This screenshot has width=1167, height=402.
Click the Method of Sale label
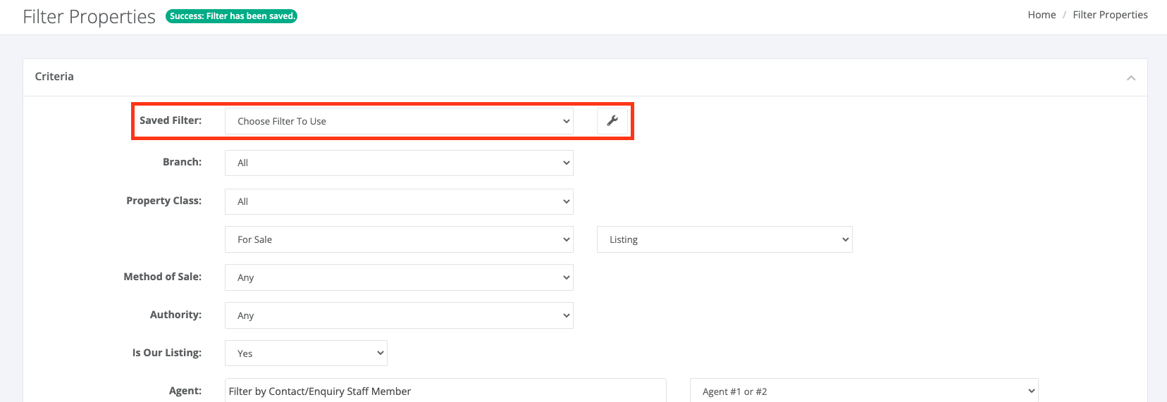(163, 277)
